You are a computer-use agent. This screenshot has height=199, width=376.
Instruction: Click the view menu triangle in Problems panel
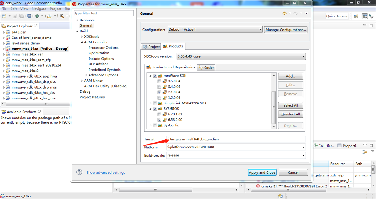click(x=373, y=151)
